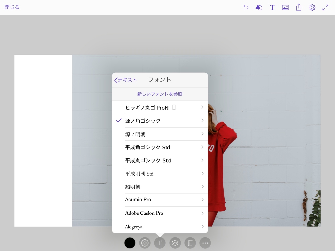Open the shapes tool icon
Viewport: 335px width, 251px height.
[259, 7]
